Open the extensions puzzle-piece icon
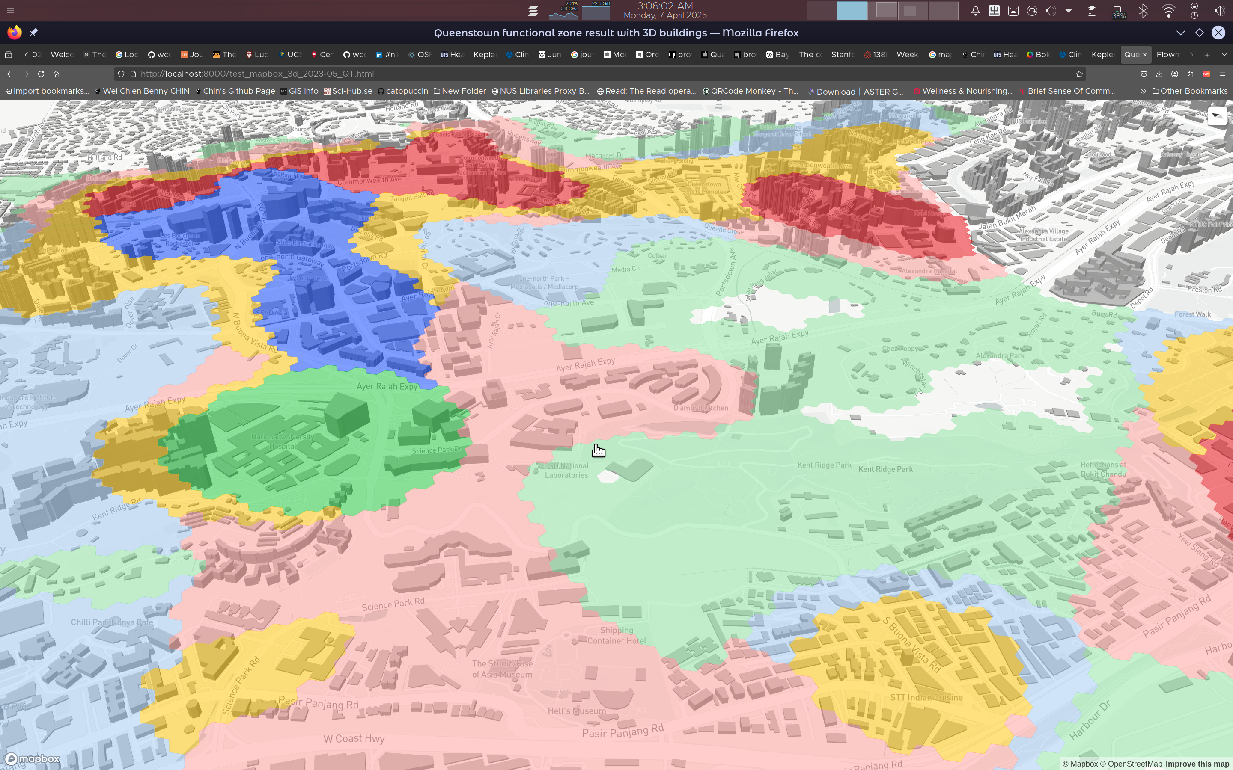Screen dimensions: 1233x770 point(1190,74)
